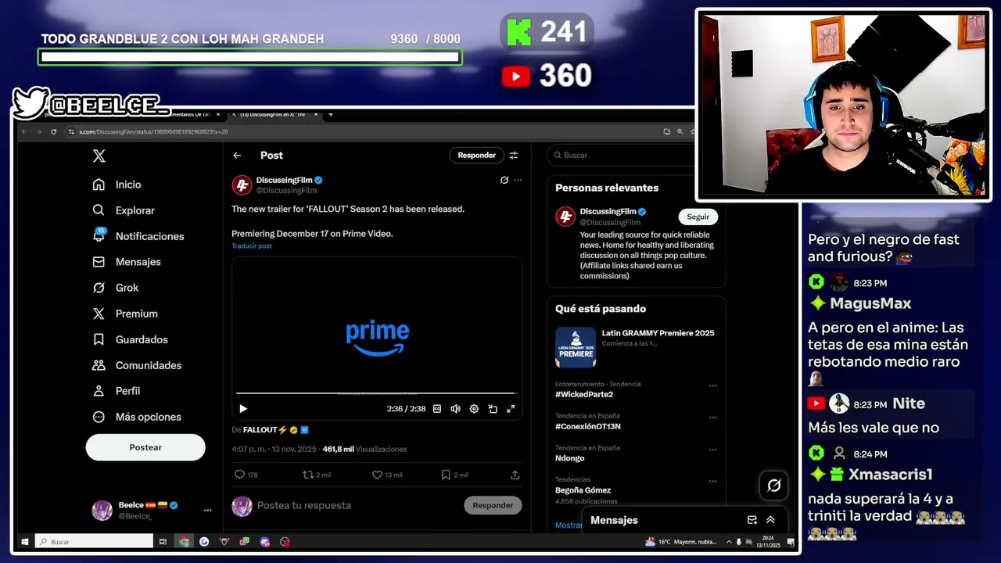Click the Windows taskbar Buscar box

point(94,541)
